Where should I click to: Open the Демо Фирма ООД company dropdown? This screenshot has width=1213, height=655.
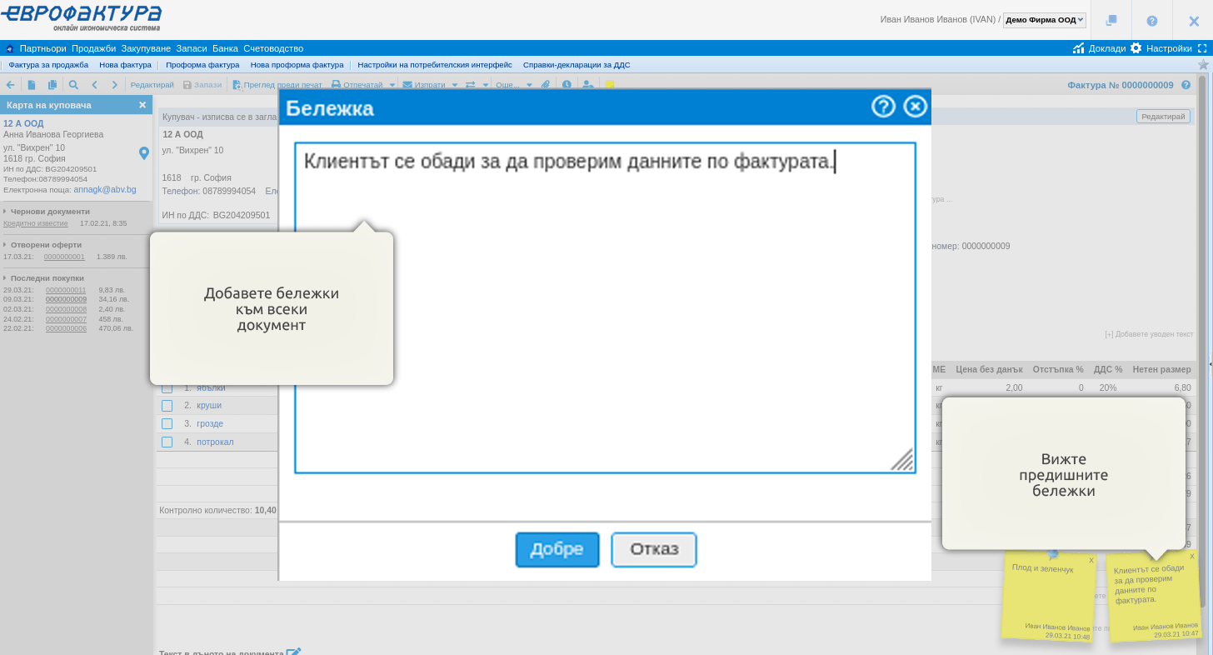pos(1044,20)
